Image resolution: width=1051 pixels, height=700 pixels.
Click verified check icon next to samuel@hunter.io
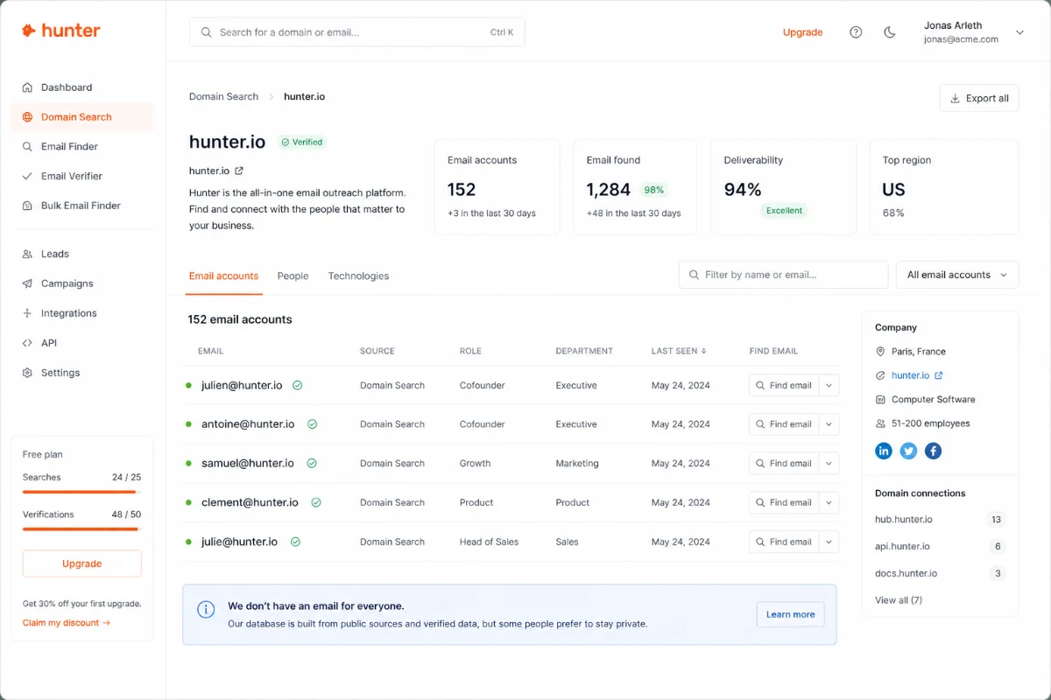coord(312,464)
